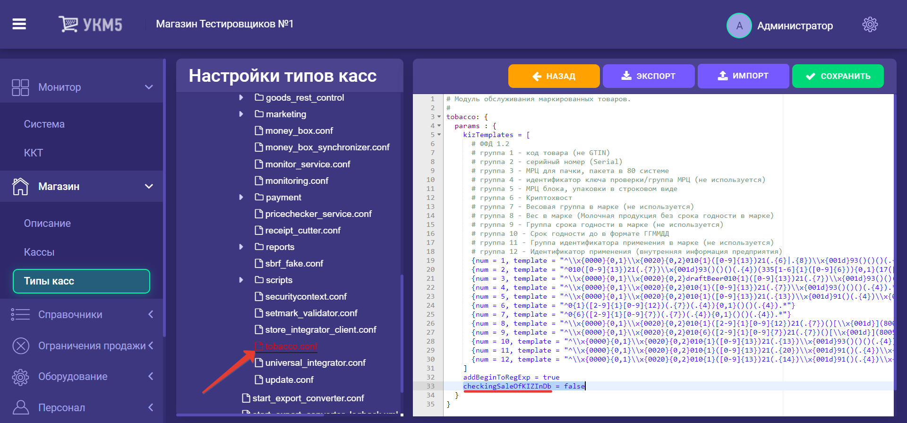This screenshot has width=907, height=423.
Task: Open pricechecker_service.conf file
Action: [x=318, y=214]
